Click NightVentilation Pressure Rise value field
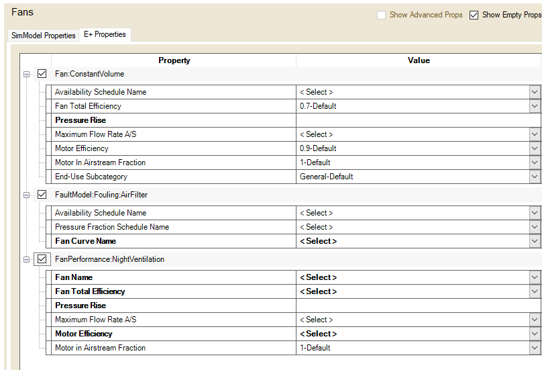 coord(419,306)
